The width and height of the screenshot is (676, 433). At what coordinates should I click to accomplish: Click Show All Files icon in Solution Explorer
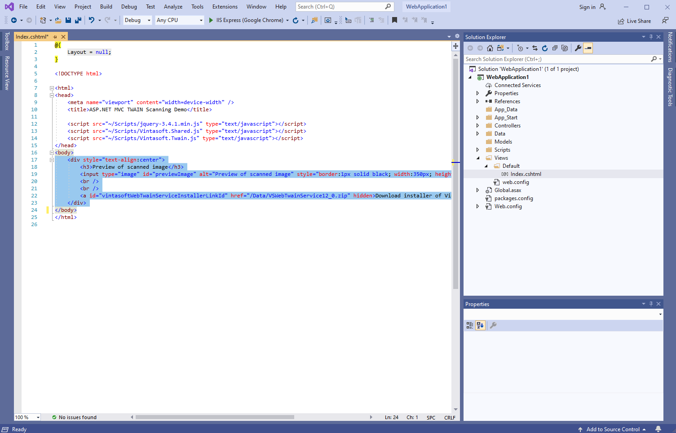565,48
